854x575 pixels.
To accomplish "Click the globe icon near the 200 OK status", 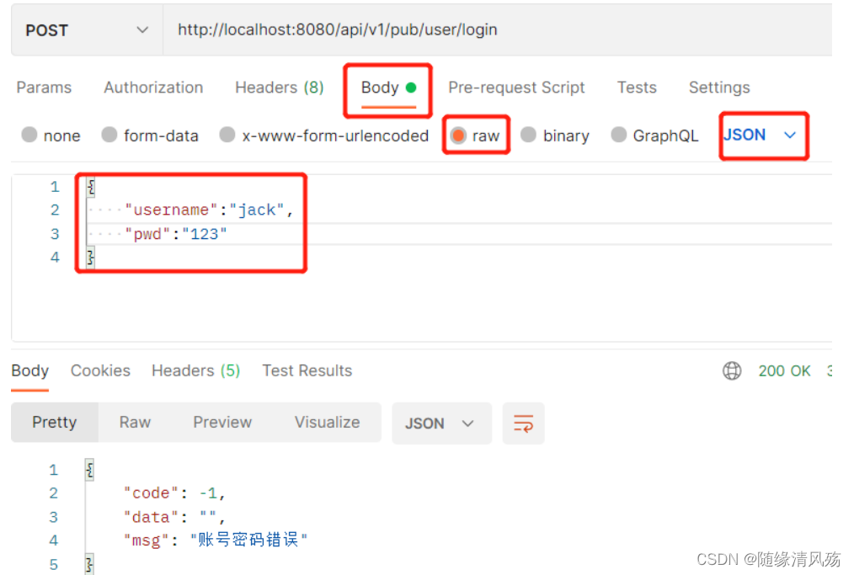I will click(x=732, y=370).
